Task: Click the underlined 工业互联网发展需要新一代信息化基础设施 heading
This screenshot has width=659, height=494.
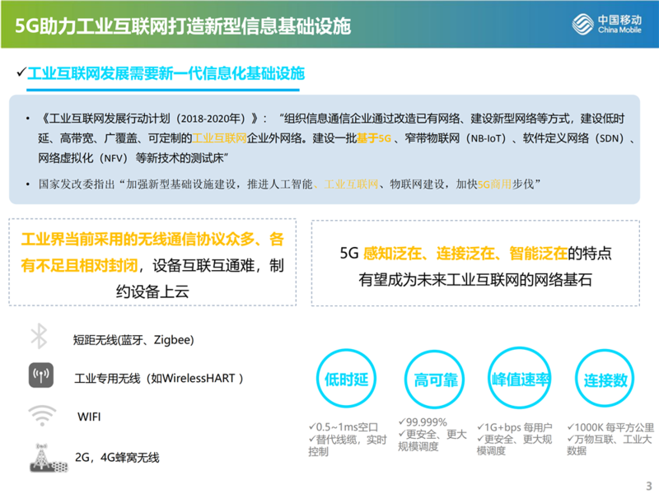Action: tap(166, 73)
